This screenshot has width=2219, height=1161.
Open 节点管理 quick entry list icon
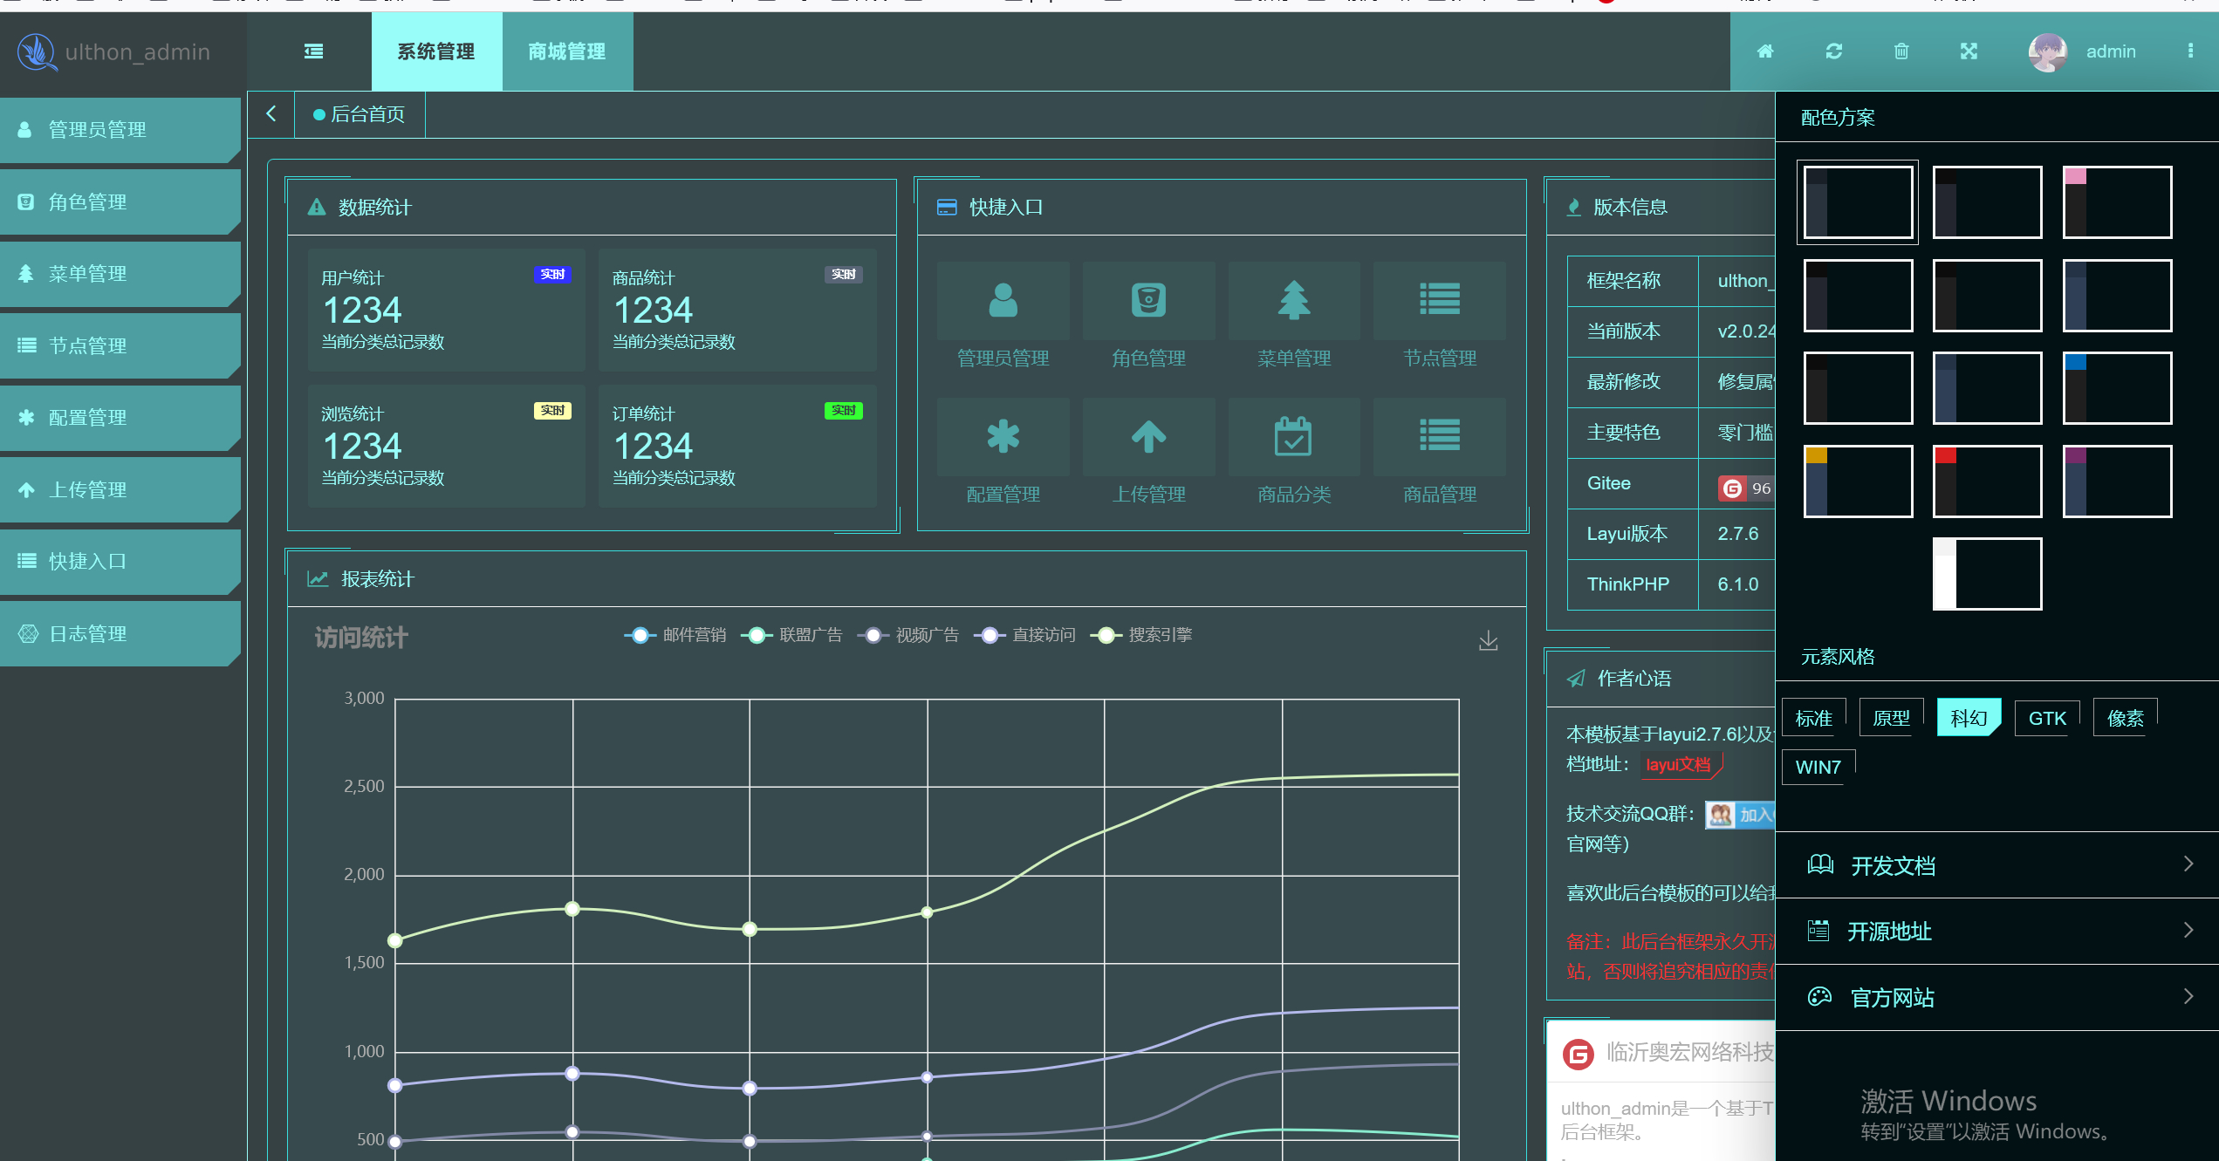[1439, 300]
